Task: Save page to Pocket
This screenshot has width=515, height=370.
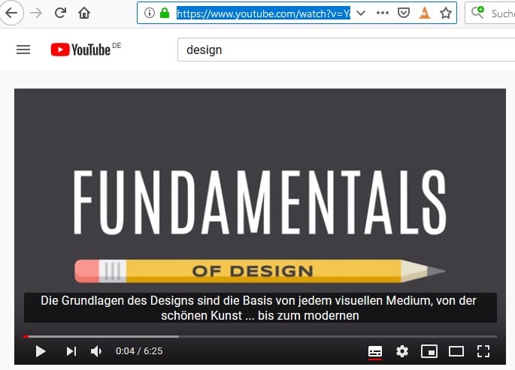Action: (404, 13)
